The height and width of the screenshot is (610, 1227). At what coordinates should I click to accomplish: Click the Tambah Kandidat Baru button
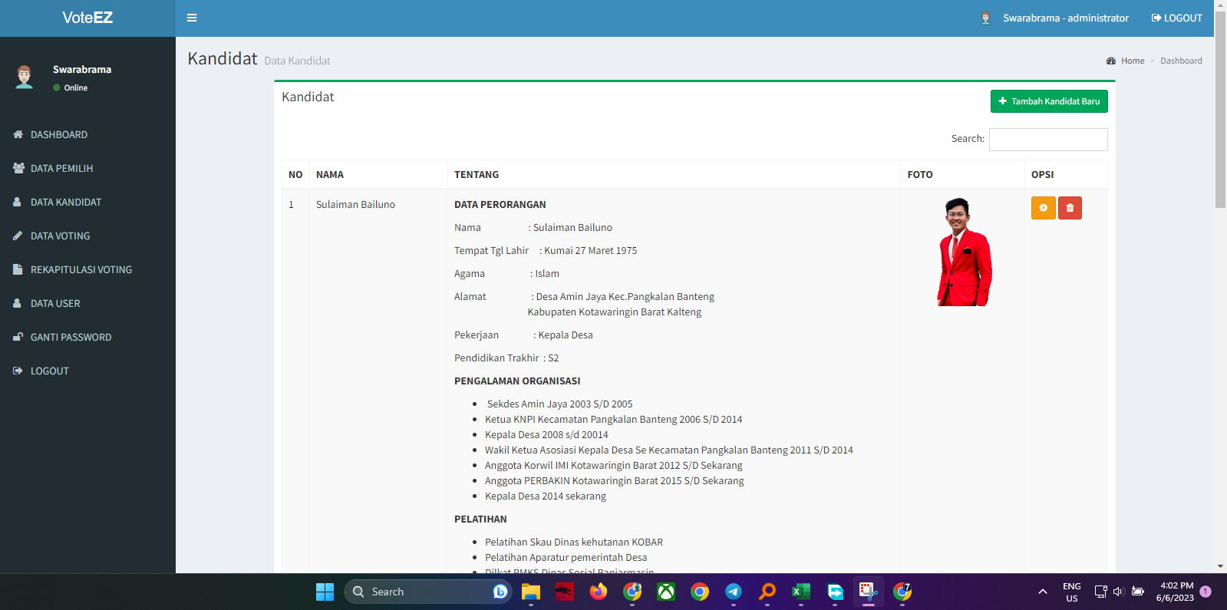[1049, 101]
